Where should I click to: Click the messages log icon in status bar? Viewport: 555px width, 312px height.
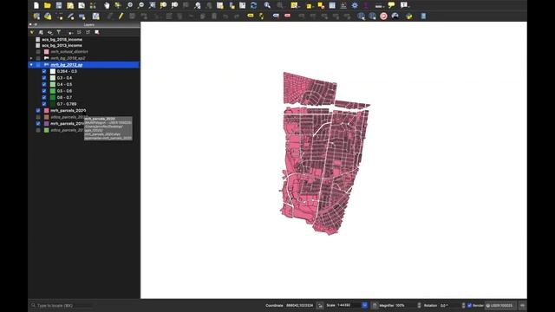(x=522, y=305)
